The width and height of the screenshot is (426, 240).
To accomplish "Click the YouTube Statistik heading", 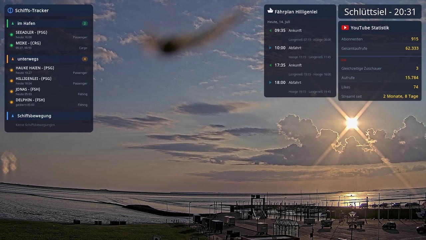I will pos(370,28).
